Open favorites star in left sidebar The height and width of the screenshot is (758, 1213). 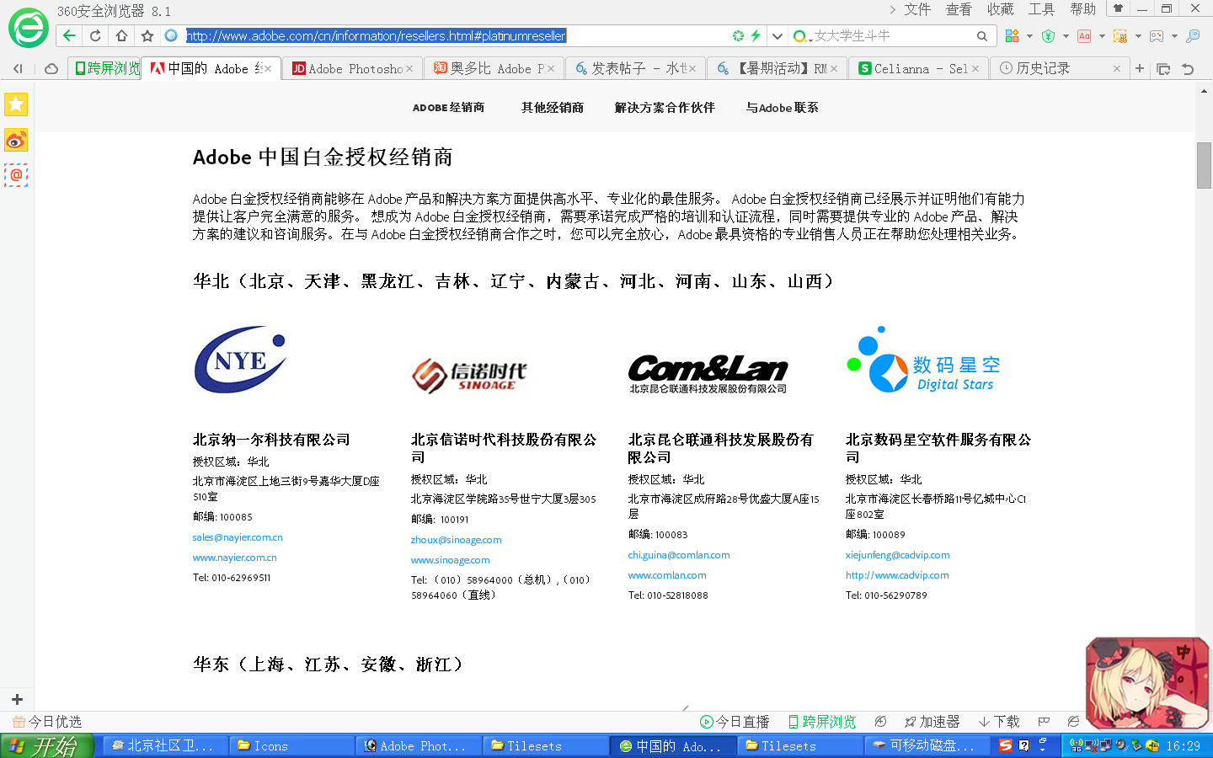(x=16, y=104)
